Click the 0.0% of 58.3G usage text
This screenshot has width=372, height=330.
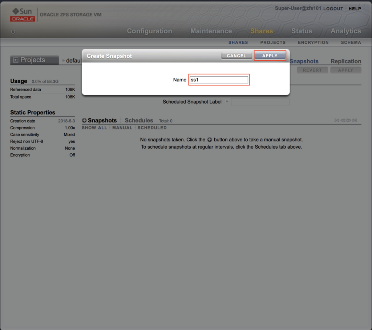click(45, 81)
